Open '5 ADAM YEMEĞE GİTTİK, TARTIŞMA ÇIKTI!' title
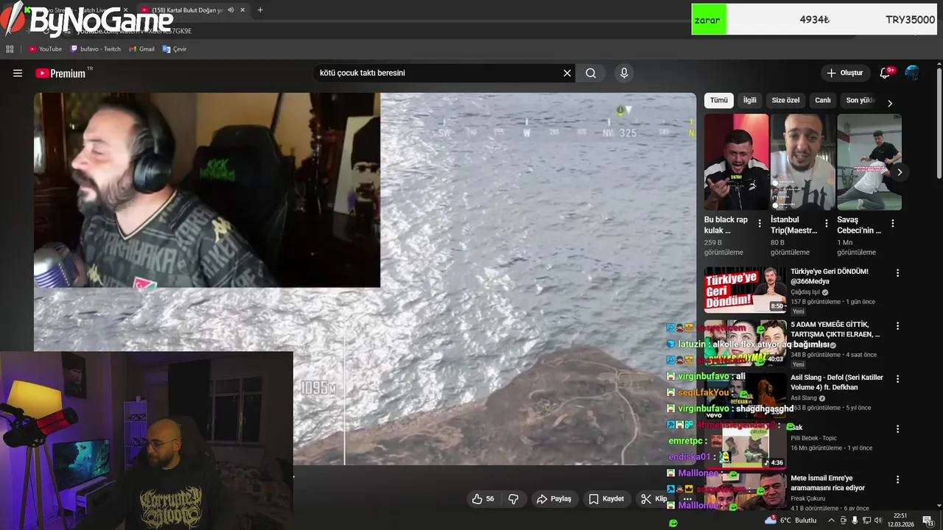 tap(835, 329)
